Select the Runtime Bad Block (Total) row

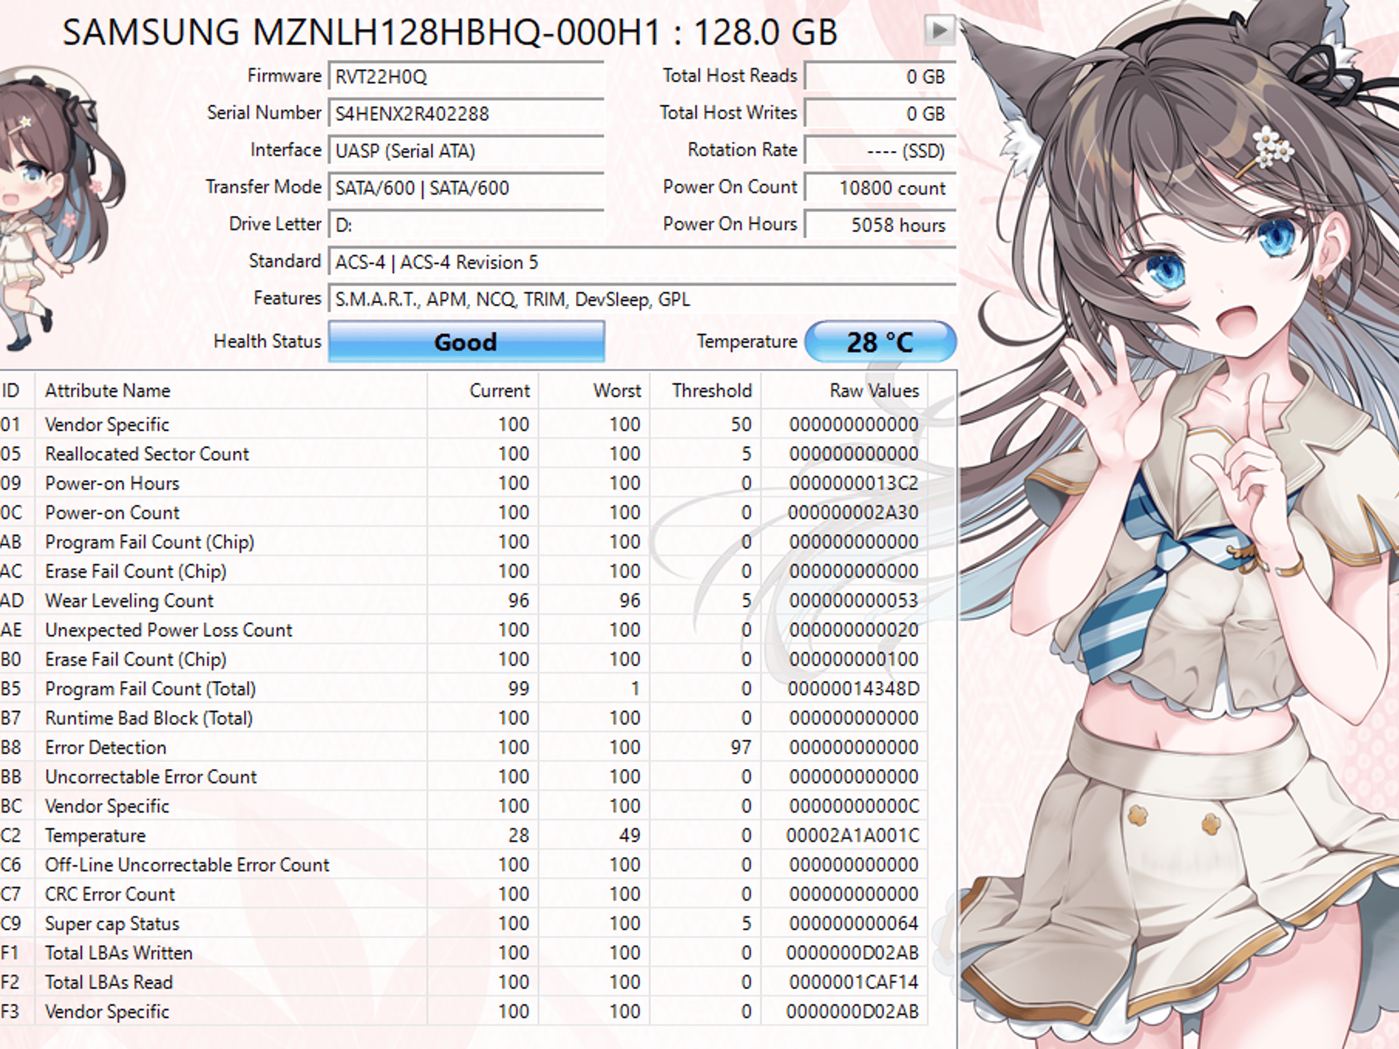463,718
